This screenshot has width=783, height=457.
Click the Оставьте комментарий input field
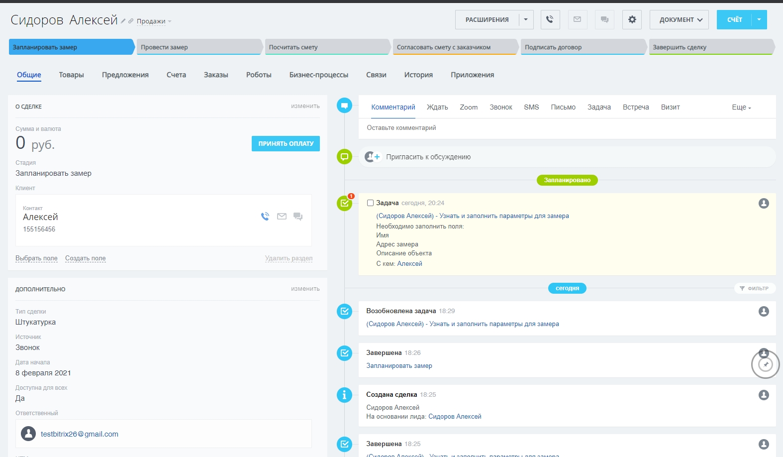pos(567,128)
